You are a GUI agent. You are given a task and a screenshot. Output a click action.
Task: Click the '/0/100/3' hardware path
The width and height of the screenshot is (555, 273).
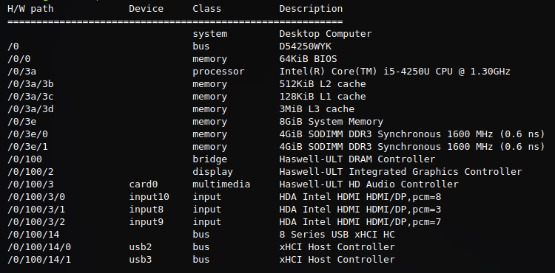pyautogui.click(x=30, y=184)
